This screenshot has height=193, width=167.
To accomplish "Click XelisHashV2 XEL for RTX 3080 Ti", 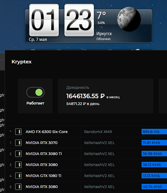I will (99, 154).
